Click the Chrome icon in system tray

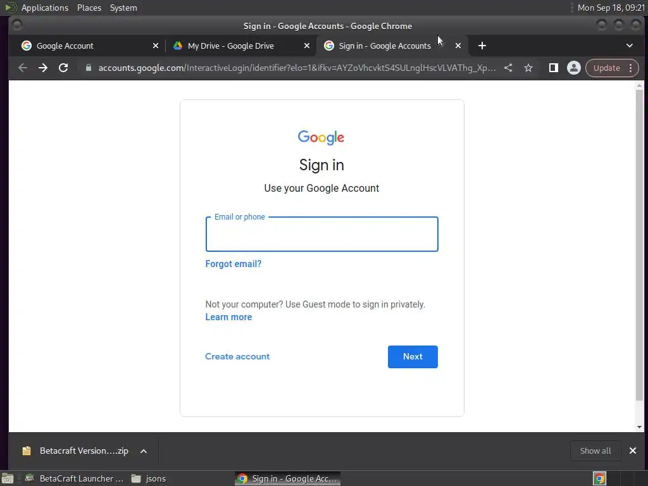(599, 478)
